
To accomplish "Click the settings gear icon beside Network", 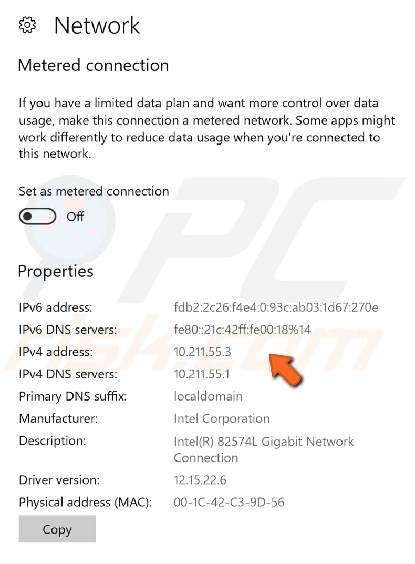I will (x=27, y=25).
